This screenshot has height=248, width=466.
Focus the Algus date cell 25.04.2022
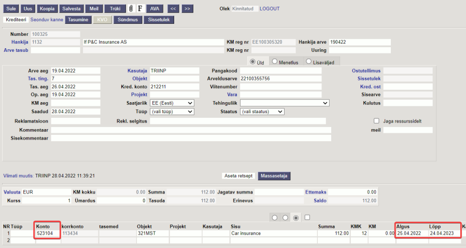[412, 233]
